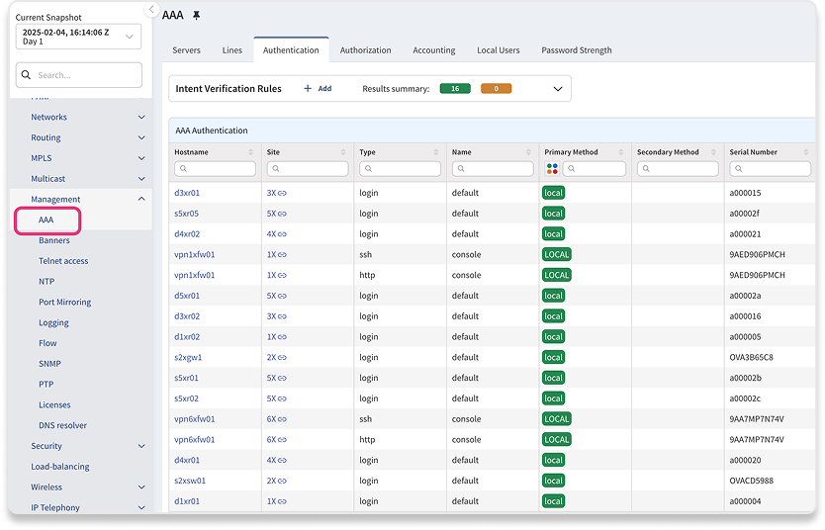Add a new intent verification rule
This screenshot has height=530, width=825.
[318, 89]
